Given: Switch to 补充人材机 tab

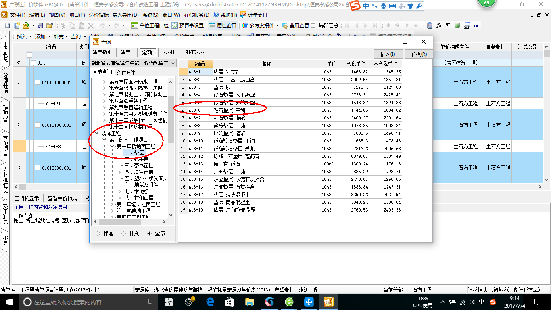Looking at the screenshot, I should point(198,52).
